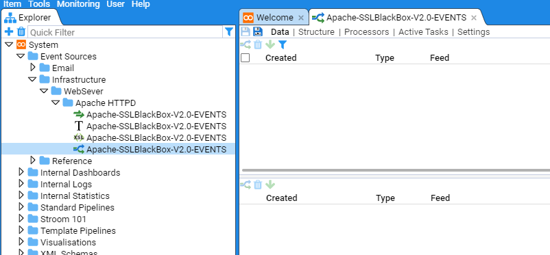550x255 pixels.
Task: Click the Explorer trash delete icon
Action: [x=21, y=32]
